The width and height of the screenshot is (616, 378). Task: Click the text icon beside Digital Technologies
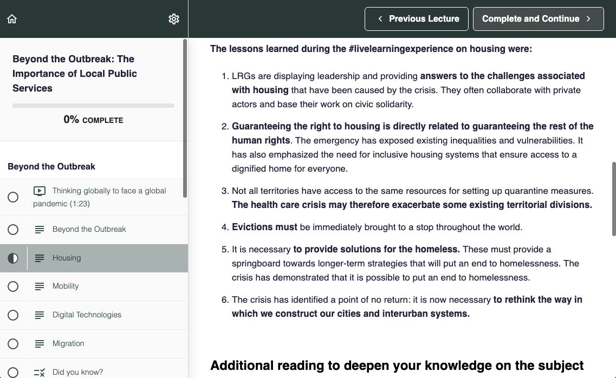click(40, 315)
